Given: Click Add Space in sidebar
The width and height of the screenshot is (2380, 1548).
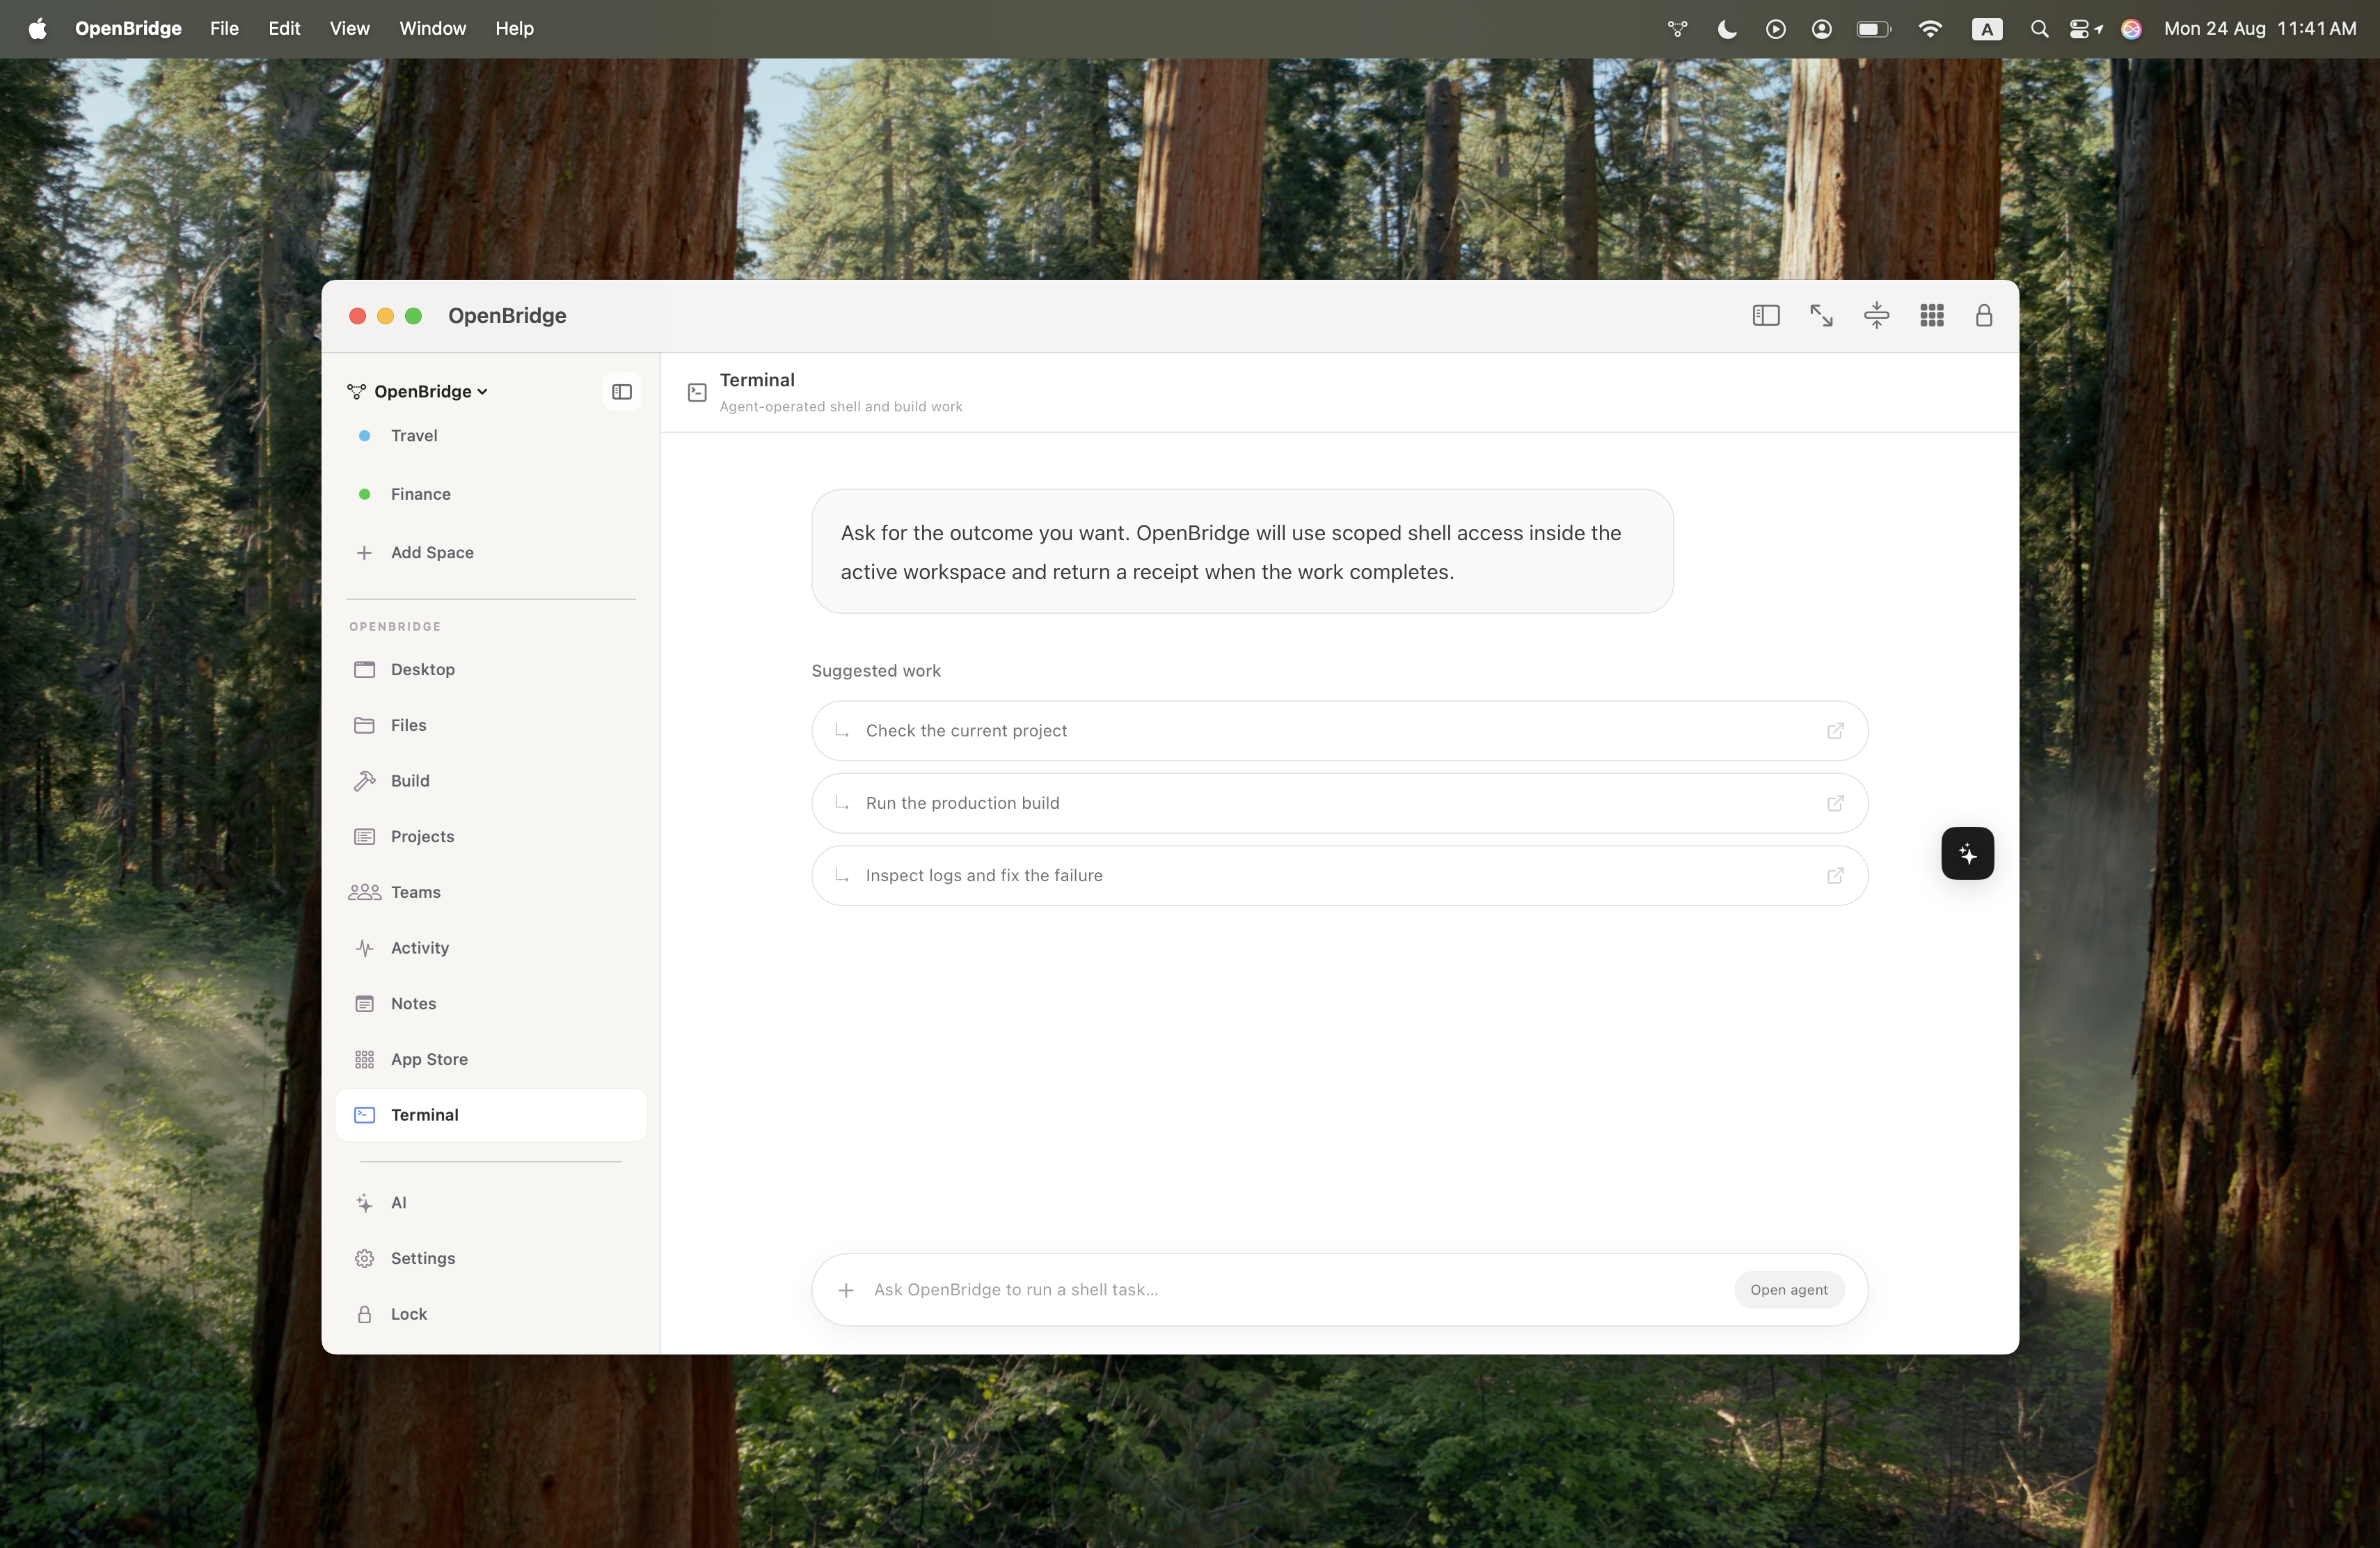Looking at the screenshot, I should (490, 553).
